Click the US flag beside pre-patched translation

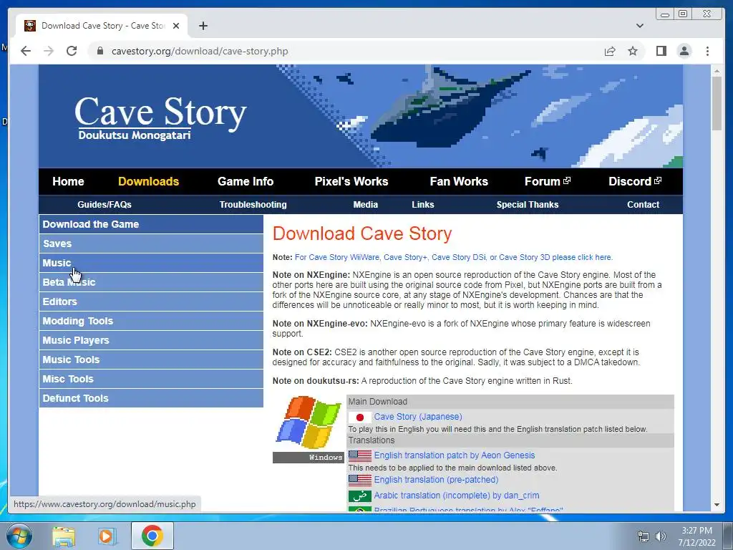point(360,480)
